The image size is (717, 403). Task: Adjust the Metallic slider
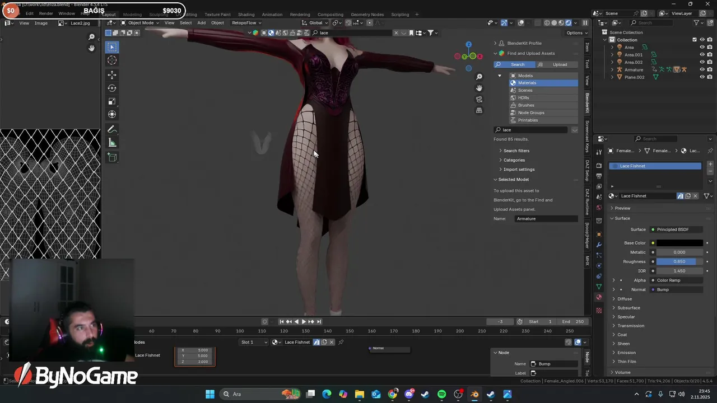tap(679, 252)
